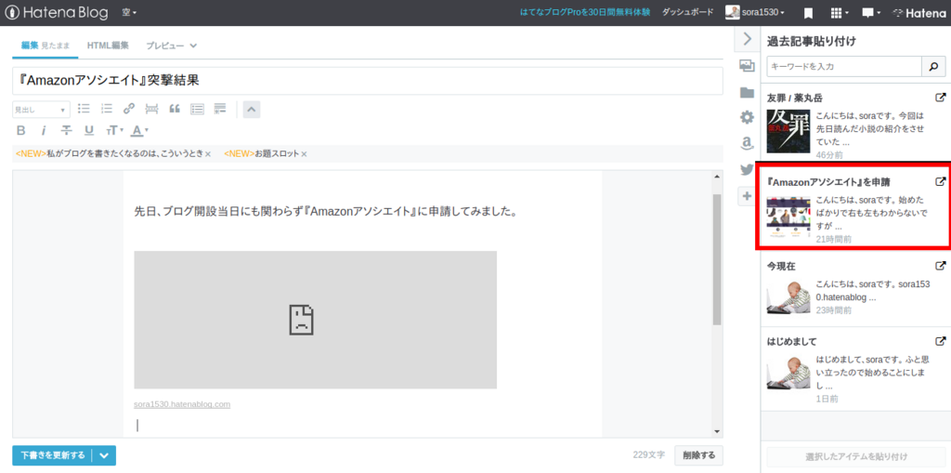Open 『Amazonアソシエイト』を申請 in new window

(x=941, y=181)
